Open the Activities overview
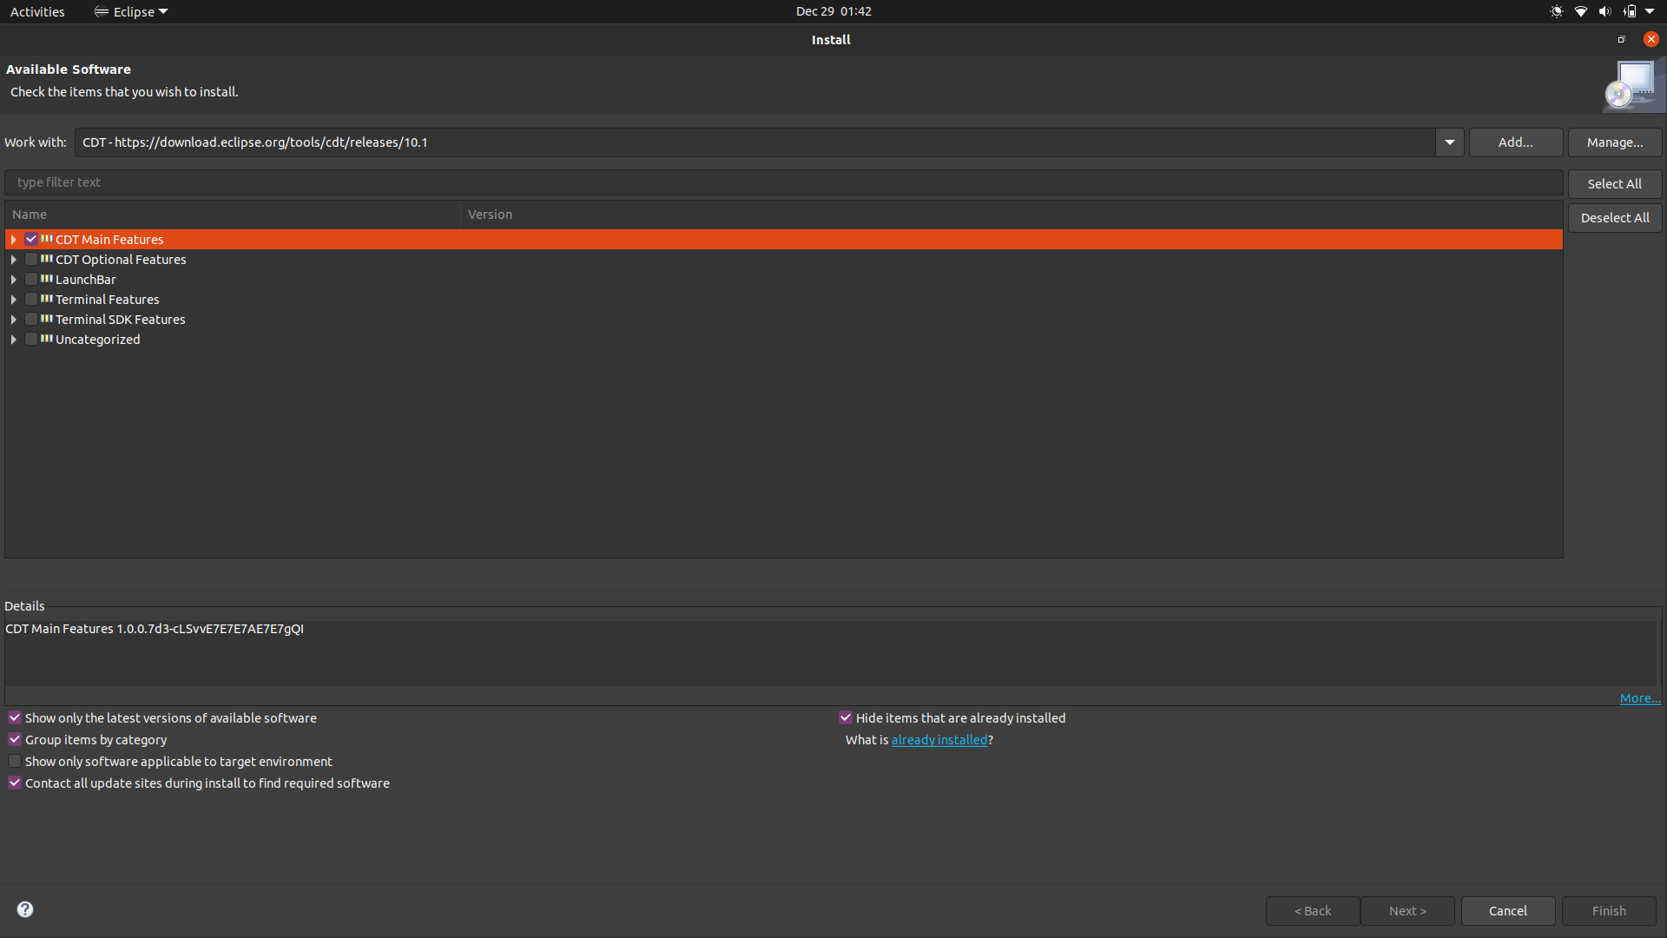 point(37,11)
